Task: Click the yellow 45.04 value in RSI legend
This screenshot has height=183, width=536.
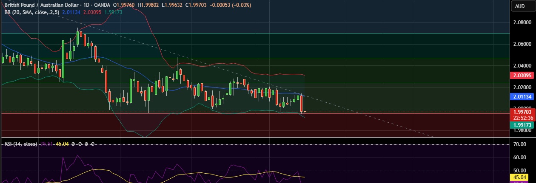Action: pos(62,144)
